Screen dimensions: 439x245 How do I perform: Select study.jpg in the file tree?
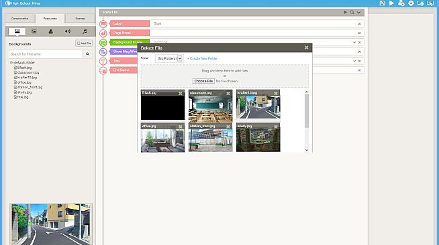click(x=23, y=92)
